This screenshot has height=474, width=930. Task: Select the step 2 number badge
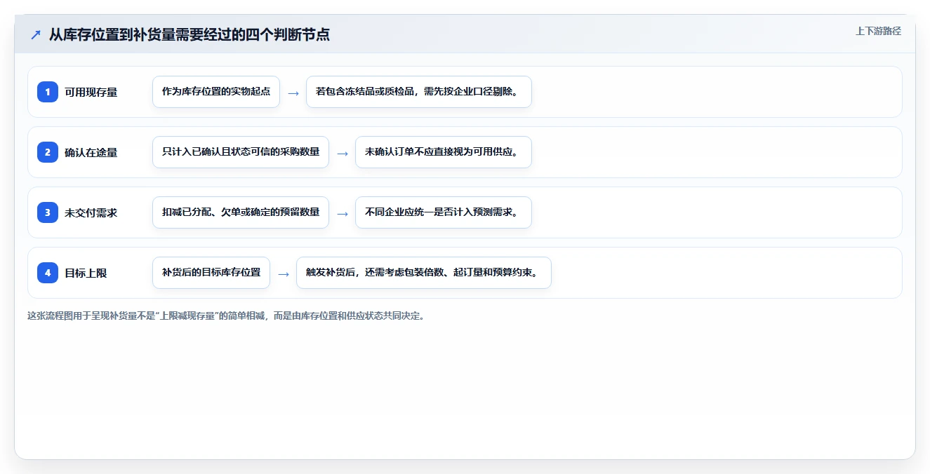[x=48, y=152]
